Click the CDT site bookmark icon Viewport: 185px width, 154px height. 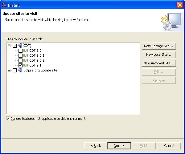pos(20,46)
